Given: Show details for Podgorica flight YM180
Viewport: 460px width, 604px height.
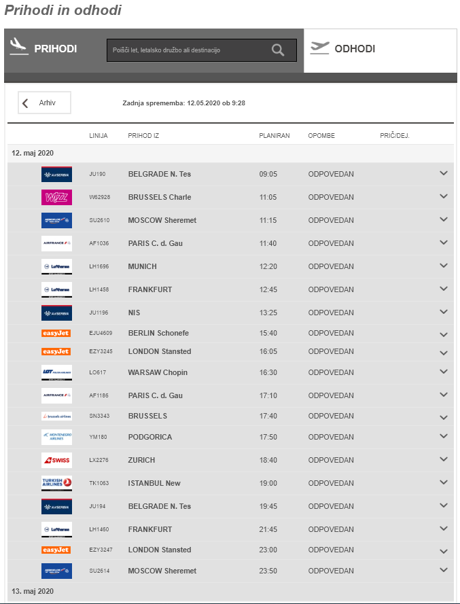Looking at the screenshot, I should [x=444, y=436].
